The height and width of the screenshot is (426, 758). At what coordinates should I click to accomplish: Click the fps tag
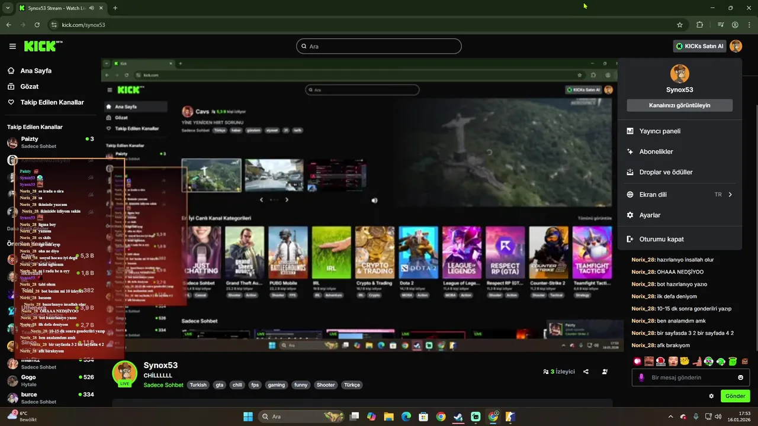255,385
